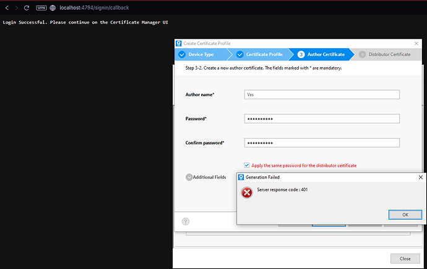The height and width of the screenshot is (269, 427).
Task: Expand Additional Fields section
Action: (189, 177)
